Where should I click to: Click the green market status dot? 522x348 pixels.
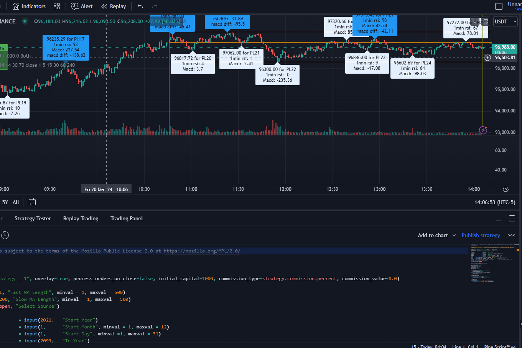click(x=25, y=21)
